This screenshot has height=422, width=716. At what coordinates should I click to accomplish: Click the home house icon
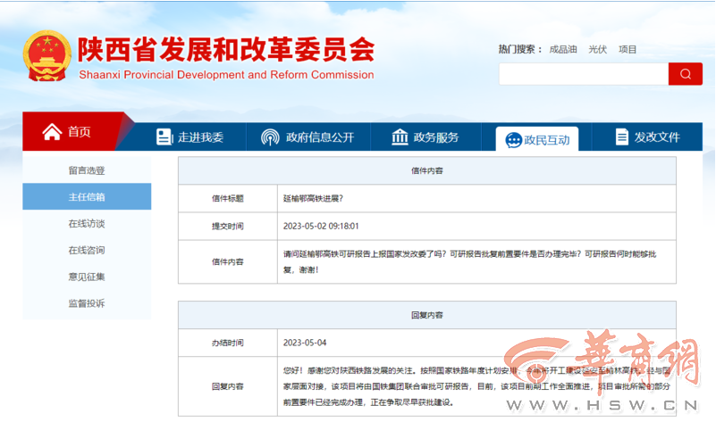click(52, 132)
